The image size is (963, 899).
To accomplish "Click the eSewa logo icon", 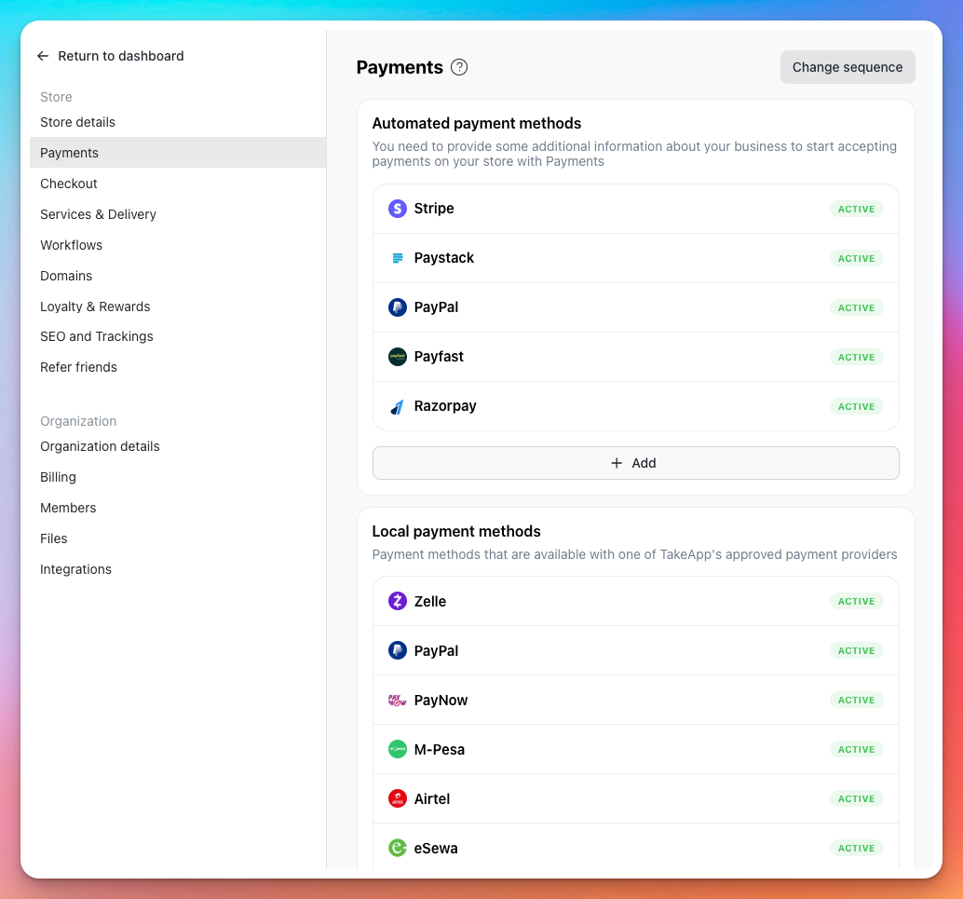I will 398,848.
